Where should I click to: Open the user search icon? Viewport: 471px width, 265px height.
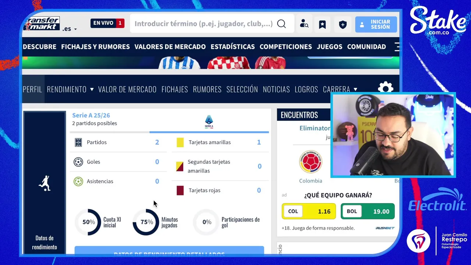point(304,24)
